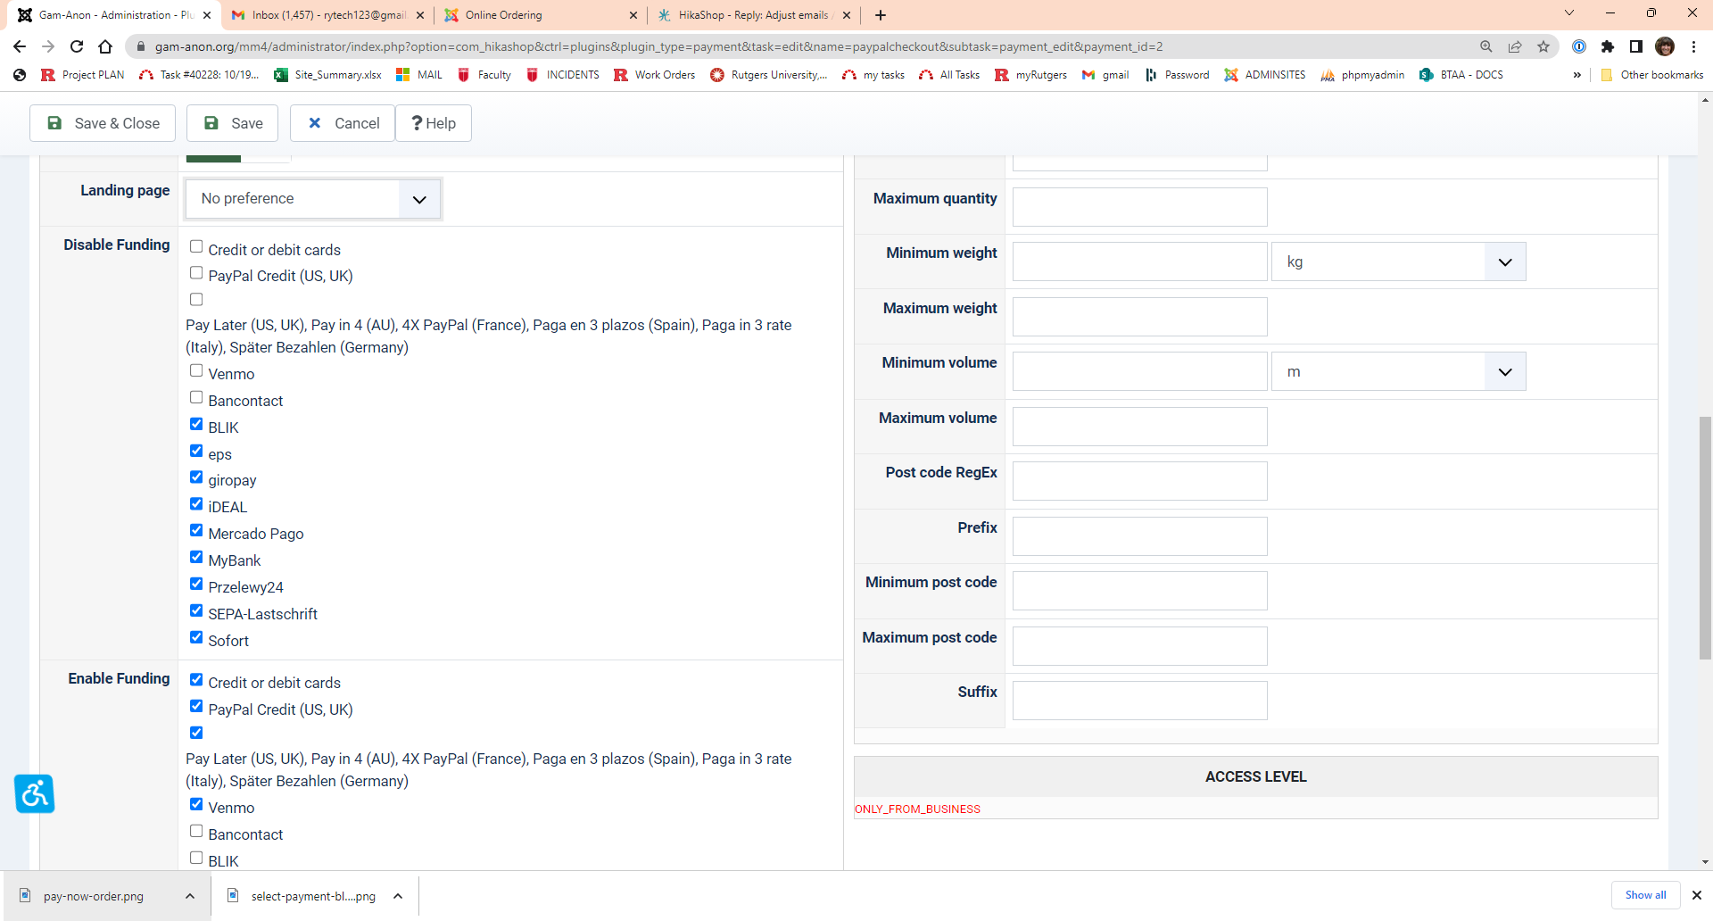Open the volume unit m dropdown
This screenshot has height=921, width=1713.
click(x=1399, y=372)
